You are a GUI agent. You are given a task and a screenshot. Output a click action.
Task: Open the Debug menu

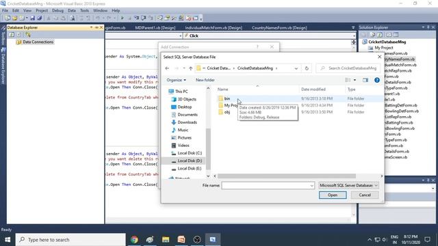click(57, 11)
